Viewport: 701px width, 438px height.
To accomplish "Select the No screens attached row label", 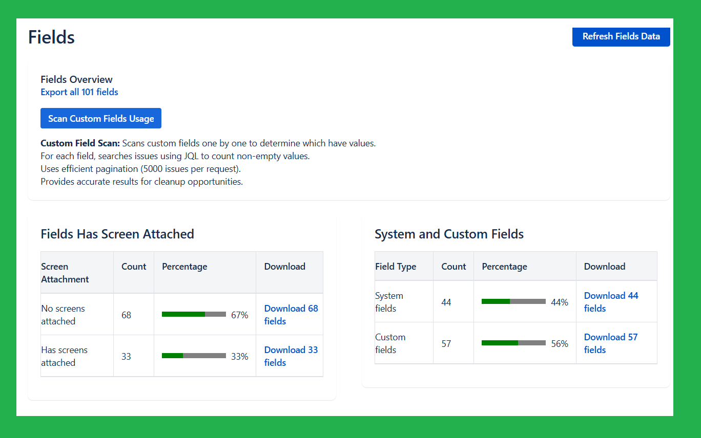I will click(x=63, y=315).
